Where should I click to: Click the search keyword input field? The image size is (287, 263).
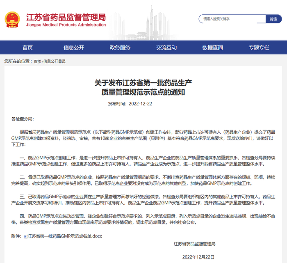(x=232, y=19)
